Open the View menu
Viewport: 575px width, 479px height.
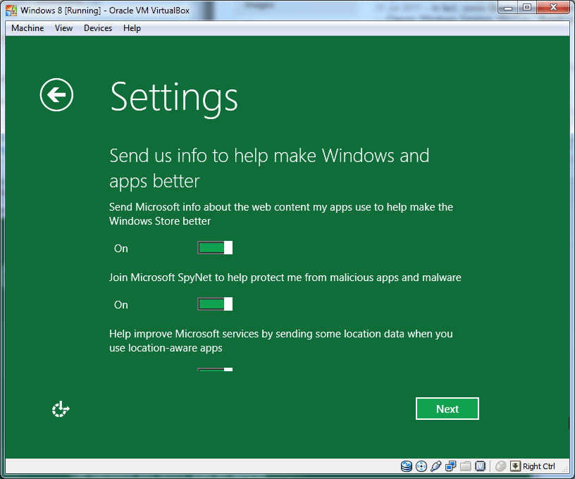click(63, 28)
